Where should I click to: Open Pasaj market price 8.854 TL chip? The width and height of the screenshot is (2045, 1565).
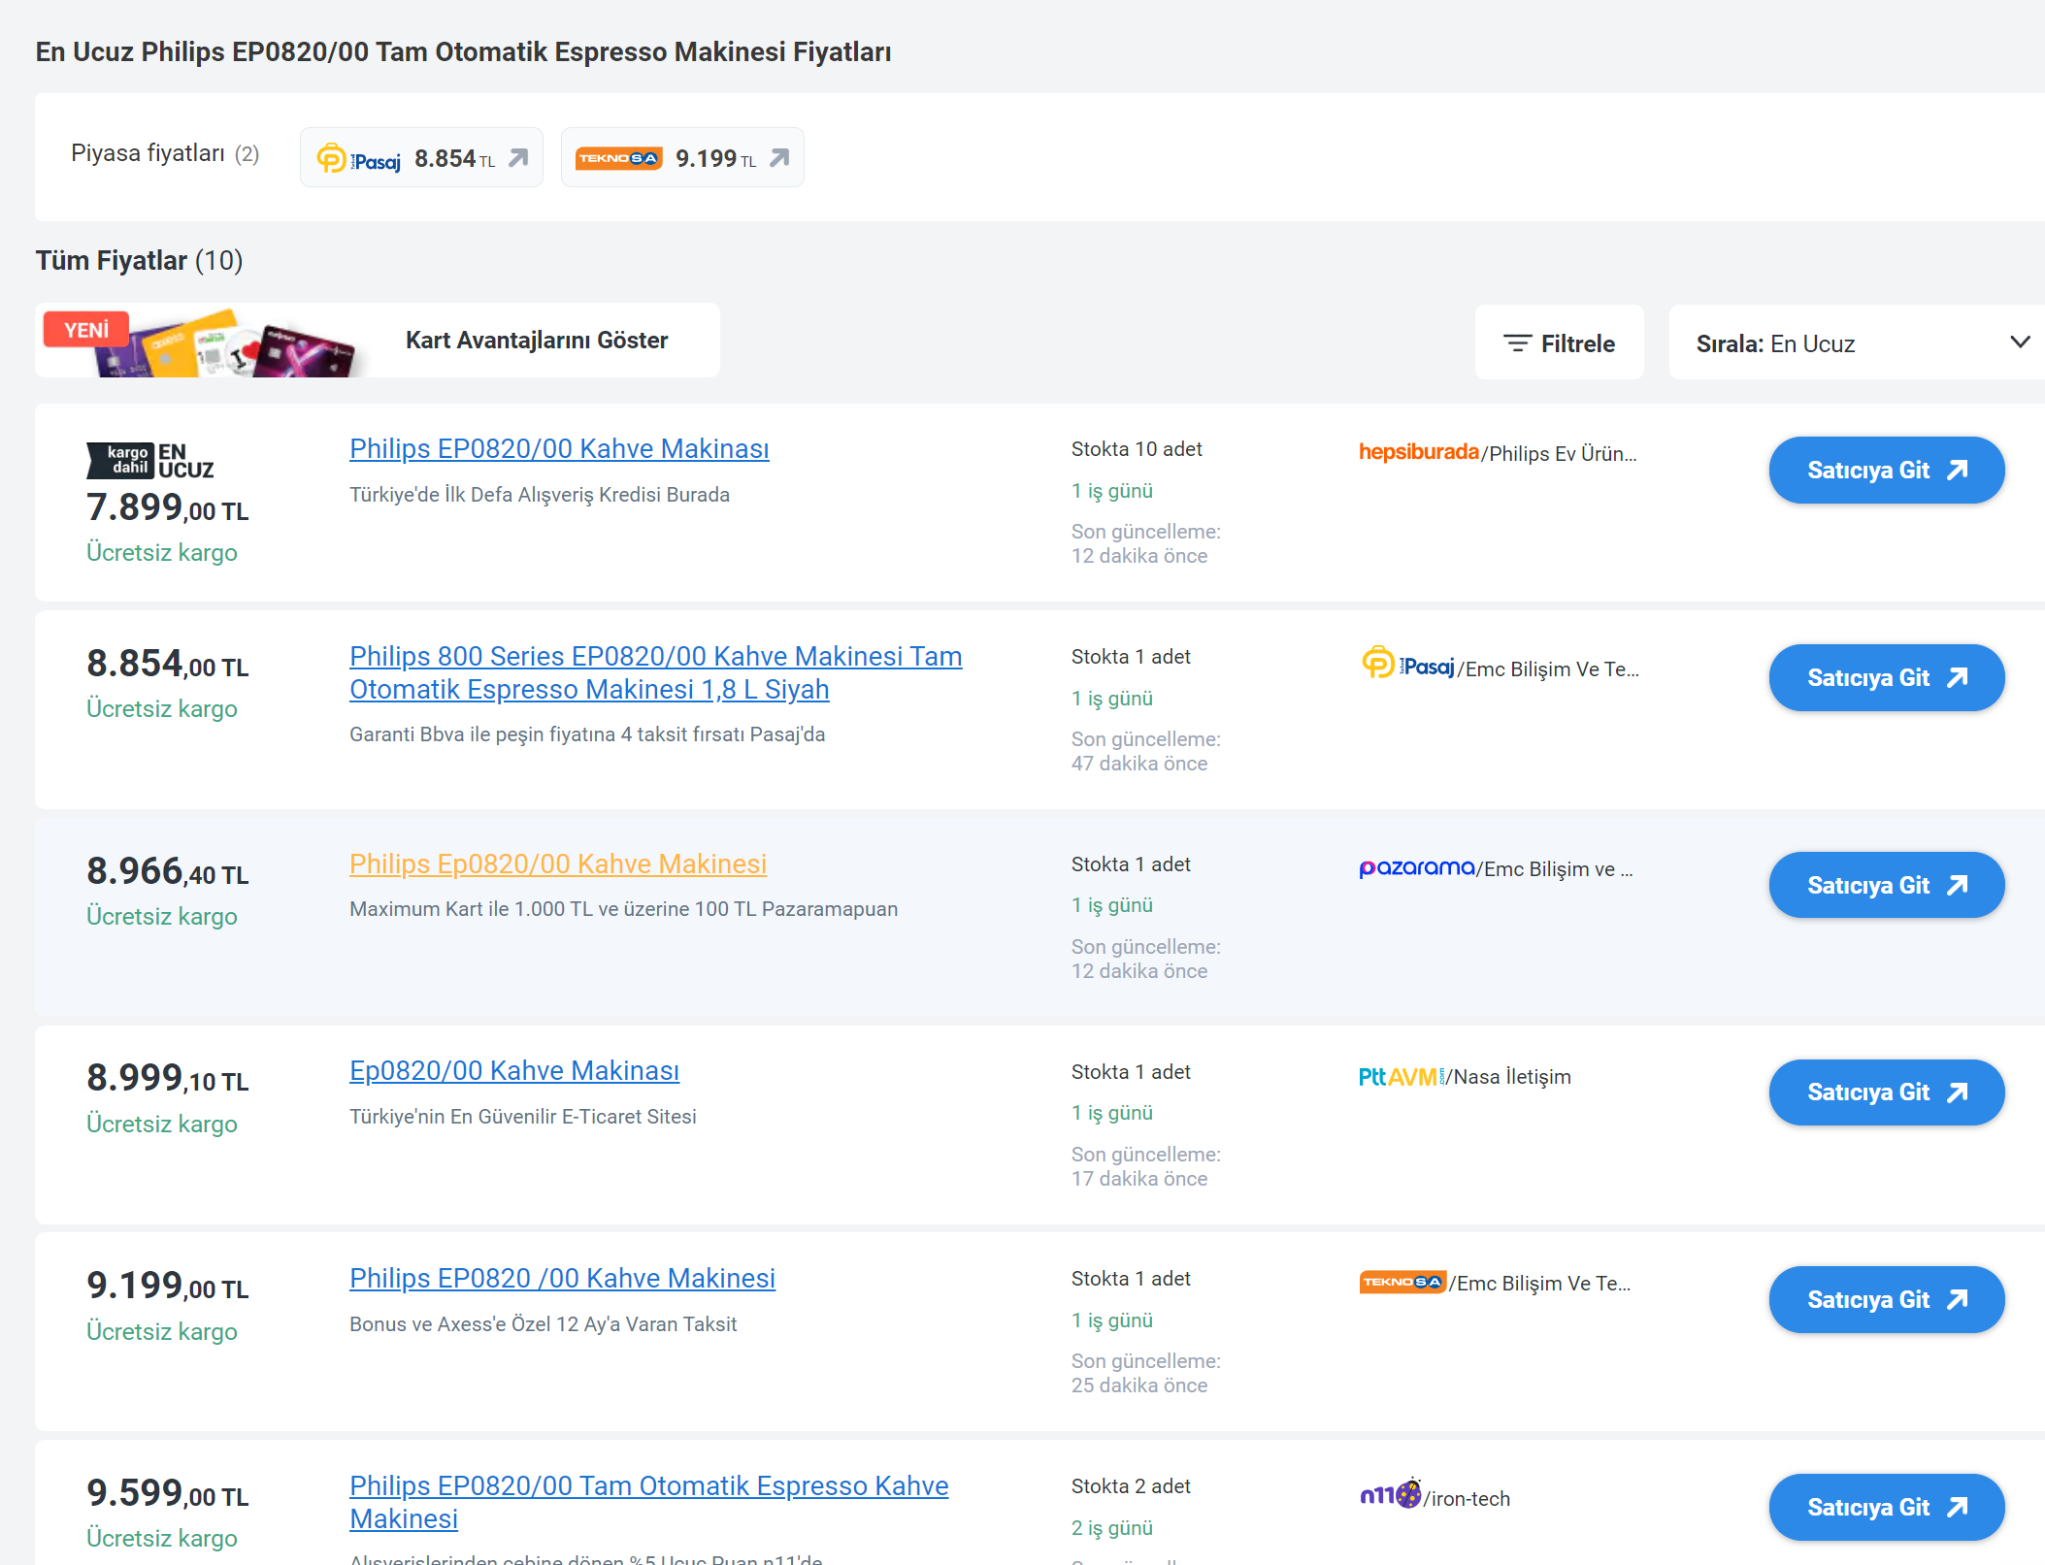pyautogui.click(x=421, y=157)
